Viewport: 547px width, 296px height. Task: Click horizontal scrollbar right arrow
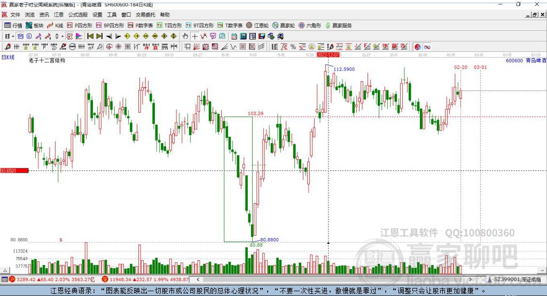tap(470, 279)
